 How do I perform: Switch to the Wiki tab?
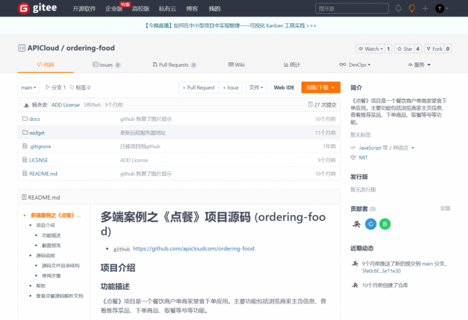pos(236,65)
